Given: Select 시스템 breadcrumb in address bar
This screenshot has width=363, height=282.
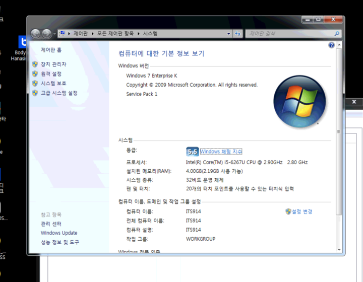Looking at the screenshot, I should point(150,34).
